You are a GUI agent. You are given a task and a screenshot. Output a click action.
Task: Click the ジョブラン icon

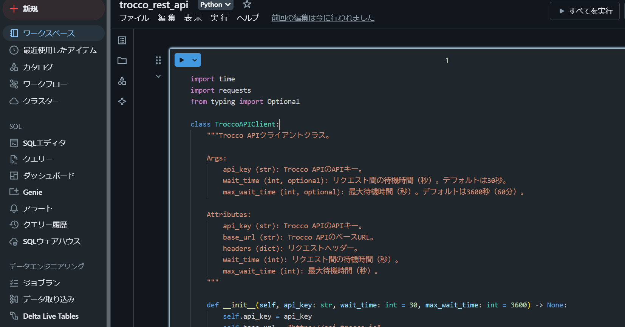point(14,283)
